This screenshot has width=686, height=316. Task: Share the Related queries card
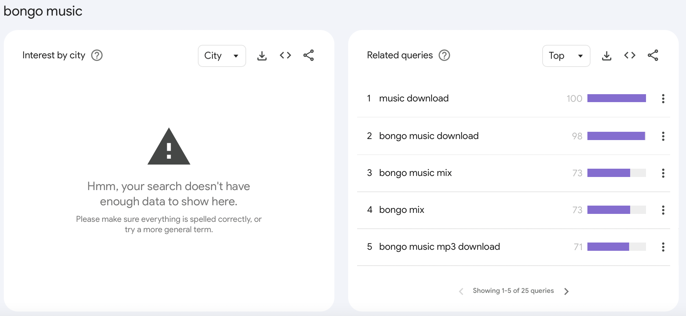coord(653,56)
